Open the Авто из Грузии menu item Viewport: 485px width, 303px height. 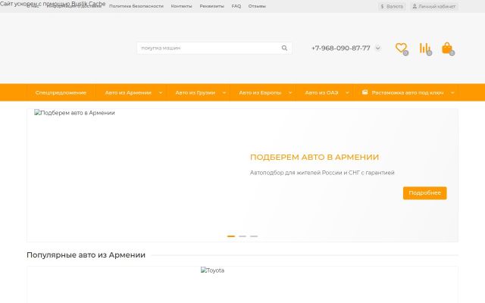pos(196,92)
